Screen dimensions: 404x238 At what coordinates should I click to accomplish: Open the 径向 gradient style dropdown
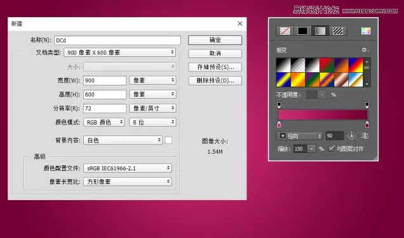300,136
